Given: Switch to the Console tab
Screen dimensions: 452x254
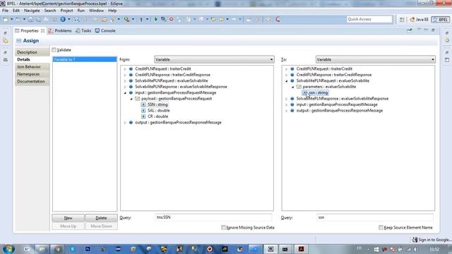Looking at the screenshot, I should pos(105,30).
